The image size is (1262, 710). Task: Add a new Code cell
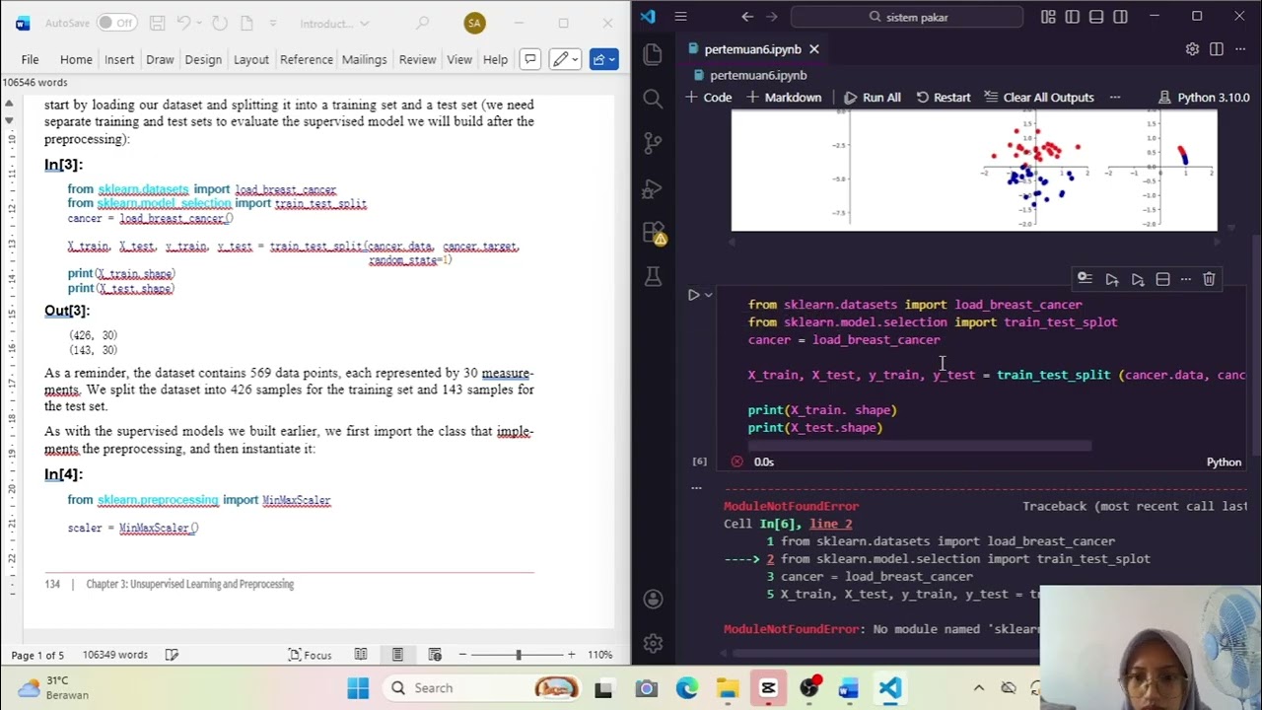click(x=709, y=97)
